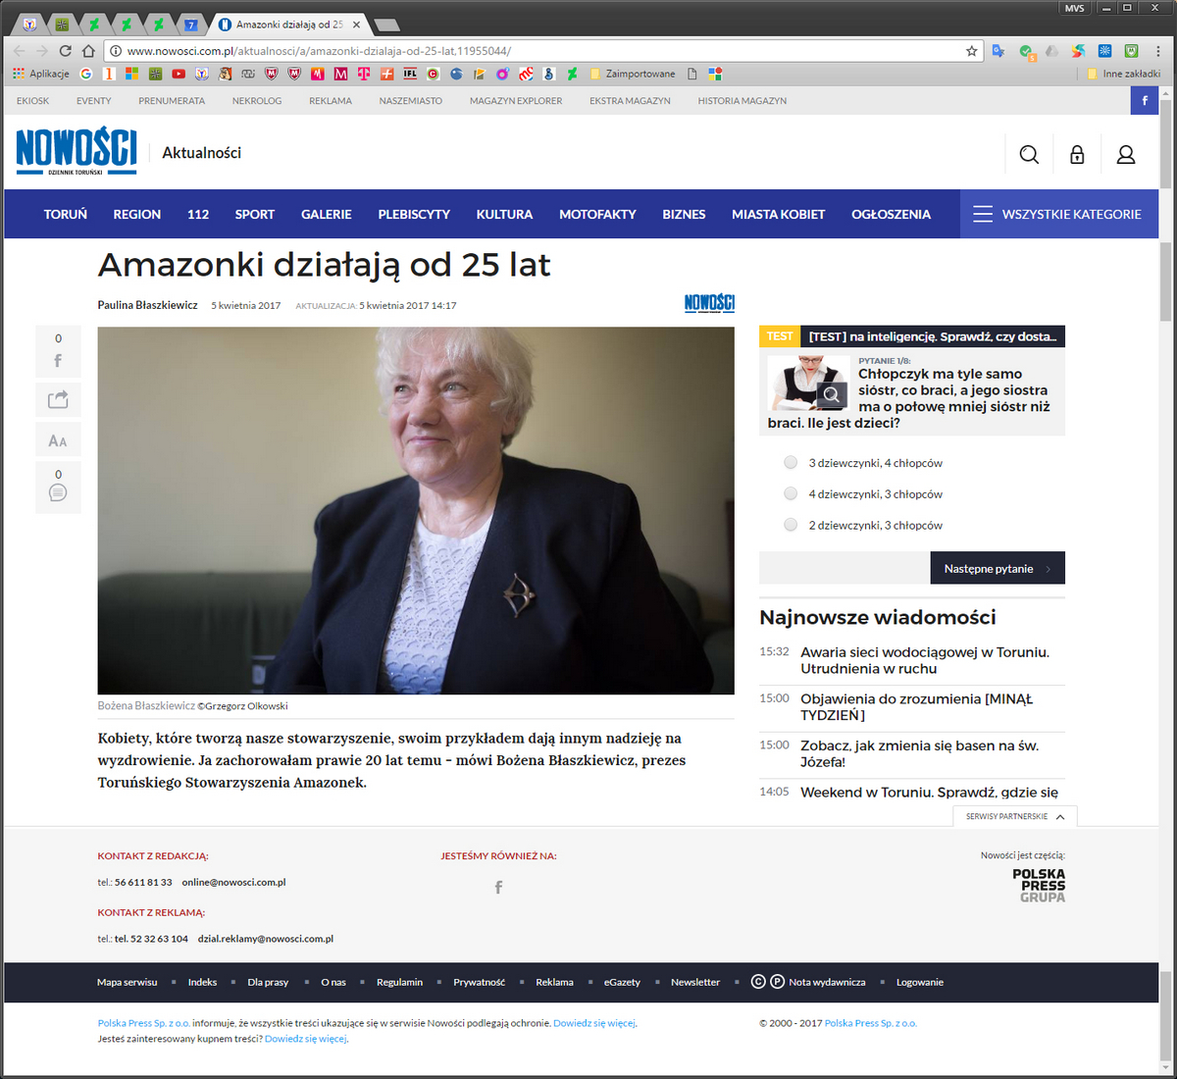Click the T-Mobile bookmark icon
Screen dimensions: 1177x1079
tap(364, 74)
